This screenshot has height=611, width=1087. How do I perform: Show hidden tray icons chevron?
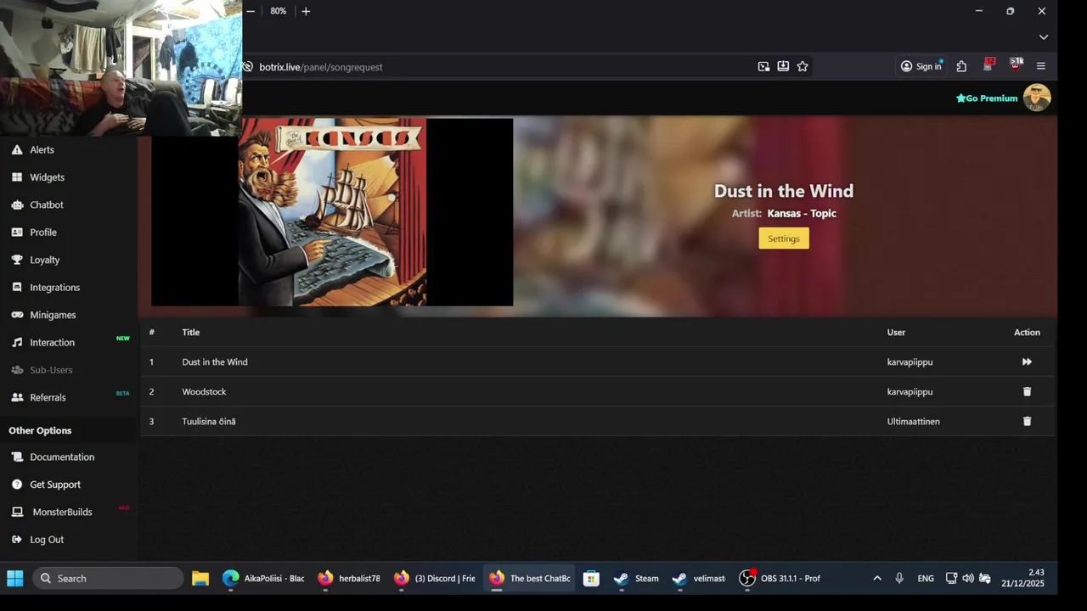coord(877,578)
